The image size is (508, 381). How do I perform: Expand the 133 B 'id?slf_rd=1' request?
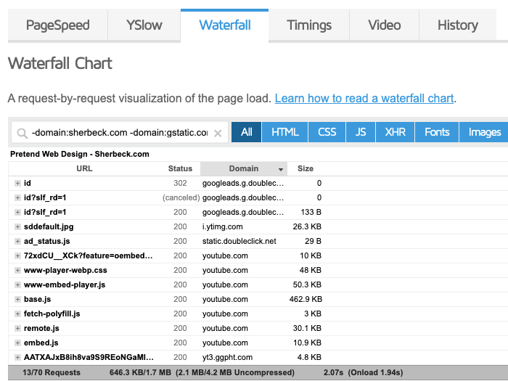[17, 213]
